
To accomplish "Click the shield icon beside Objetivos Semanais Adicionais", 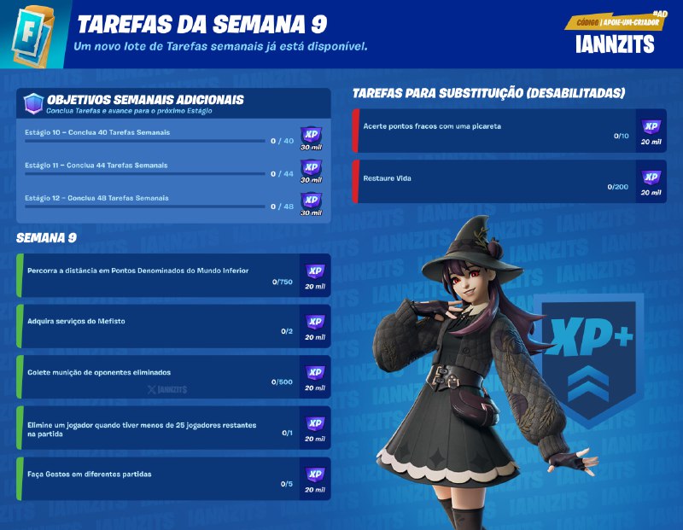I will tap(33, 103).
